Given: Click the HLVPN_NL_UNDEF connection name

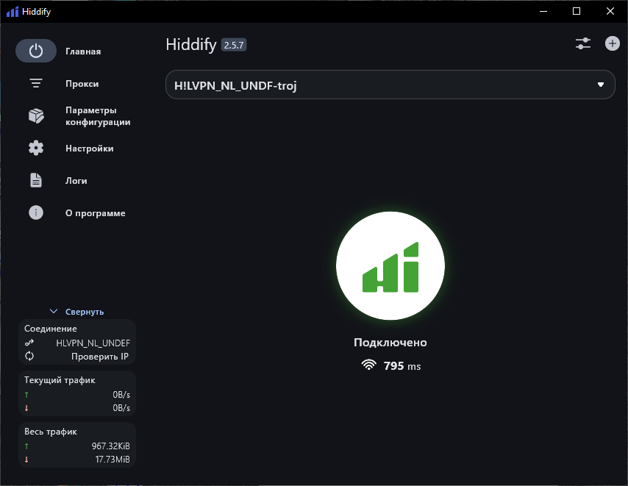Looking at the screenshot, I should click(x=93, y=343).
